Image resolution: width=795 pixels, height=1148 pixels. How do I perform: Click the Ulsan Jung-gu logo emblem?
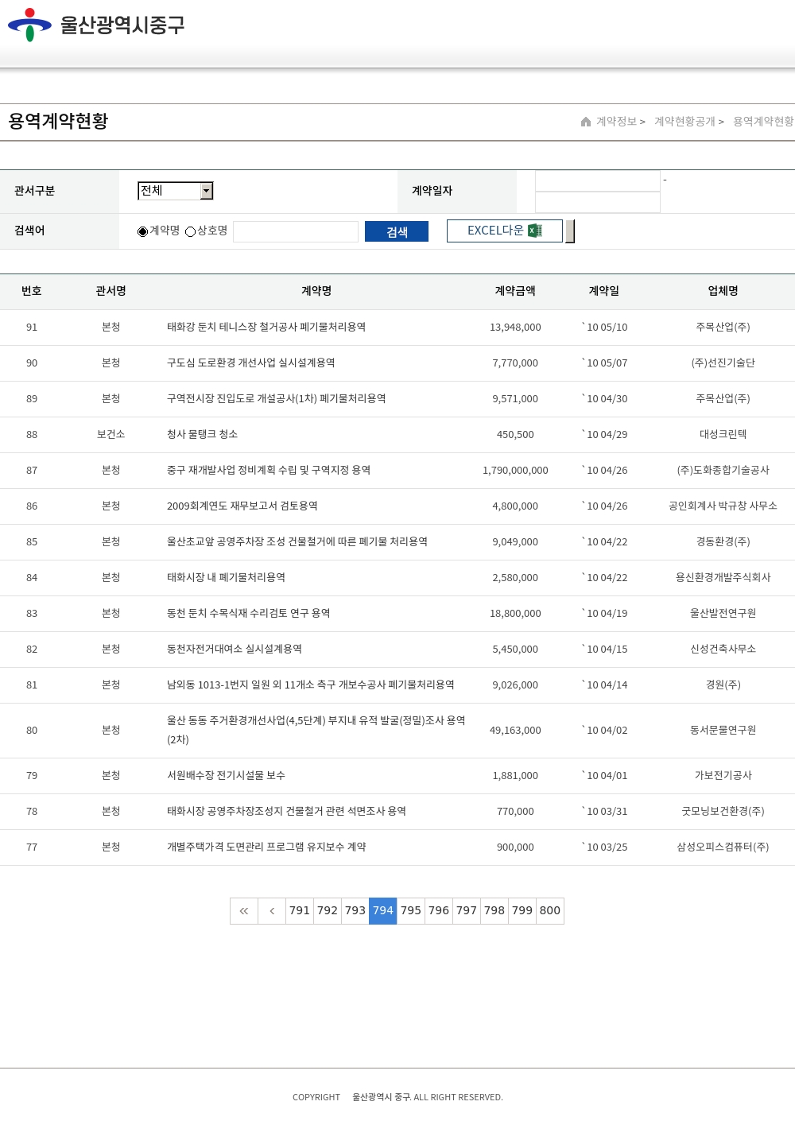tap(29, 25)
